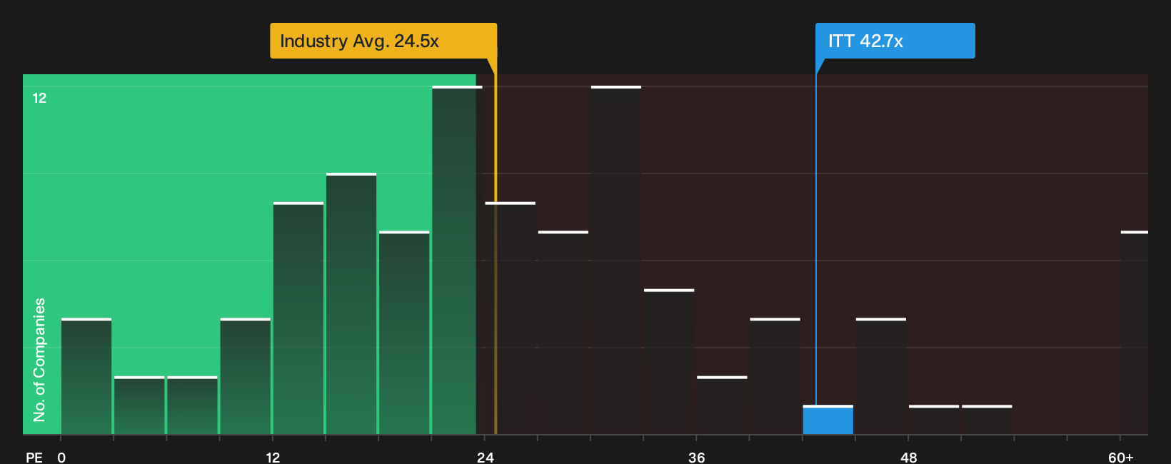Click the bar just right of the yellow average line
The image size is (1171, 464).
[510, 318]
